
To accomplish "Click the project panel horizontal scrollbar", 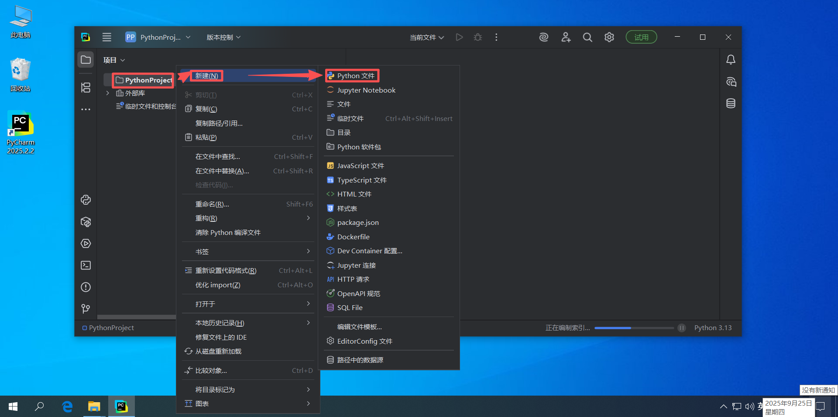I will 136,317.
